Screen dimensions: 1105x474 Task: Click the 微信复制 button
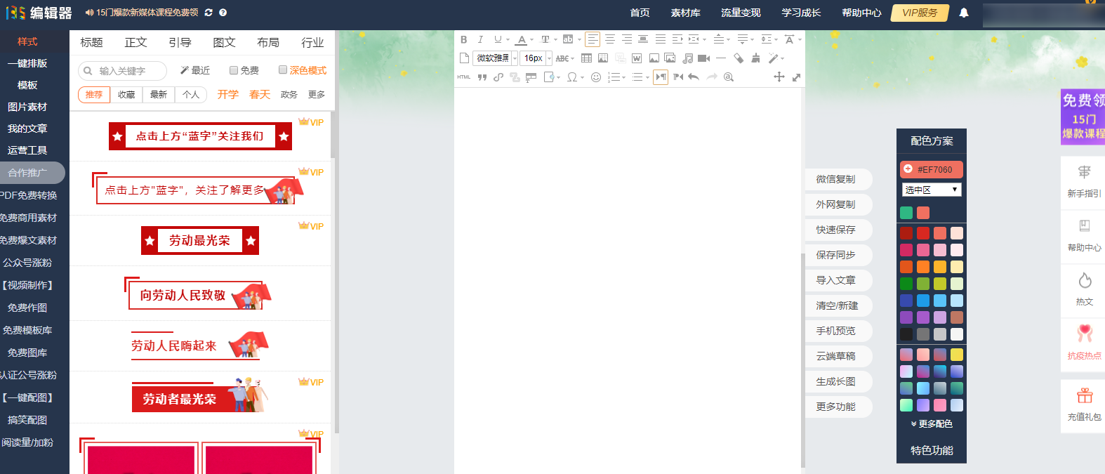(x=838, y=179)
